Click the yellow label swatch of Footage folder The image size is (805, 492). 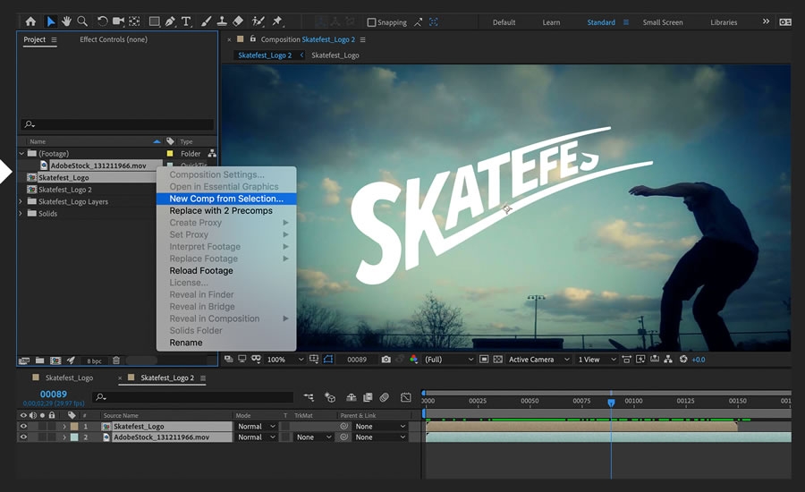tap(170, 154)
